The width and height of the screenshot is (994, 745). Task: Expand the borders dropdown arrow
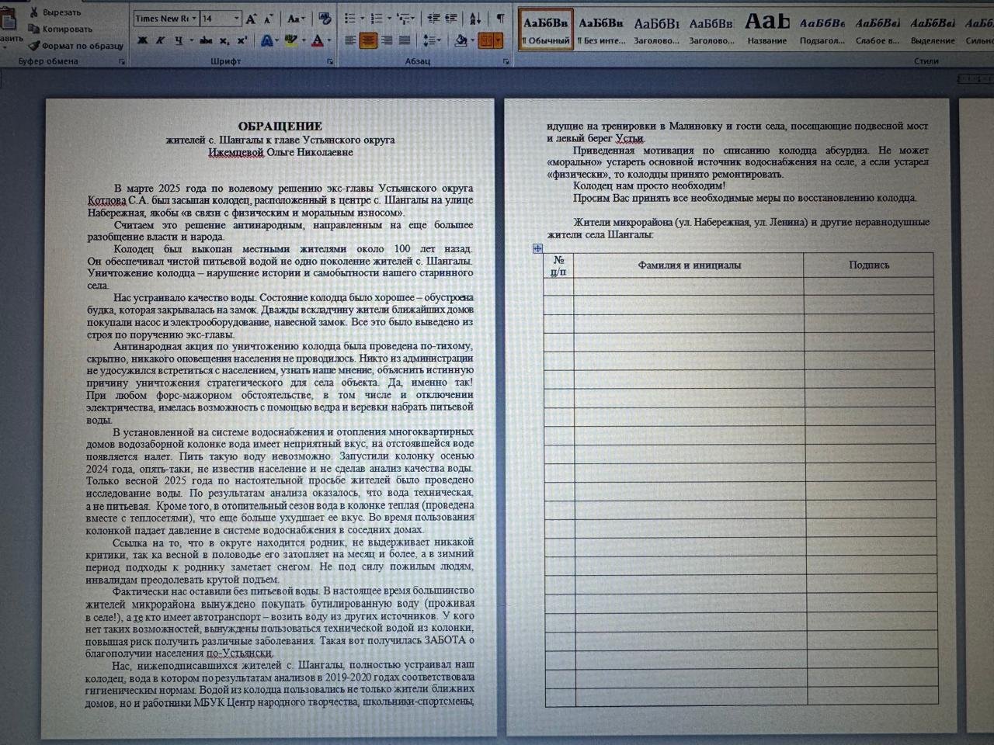499,40
